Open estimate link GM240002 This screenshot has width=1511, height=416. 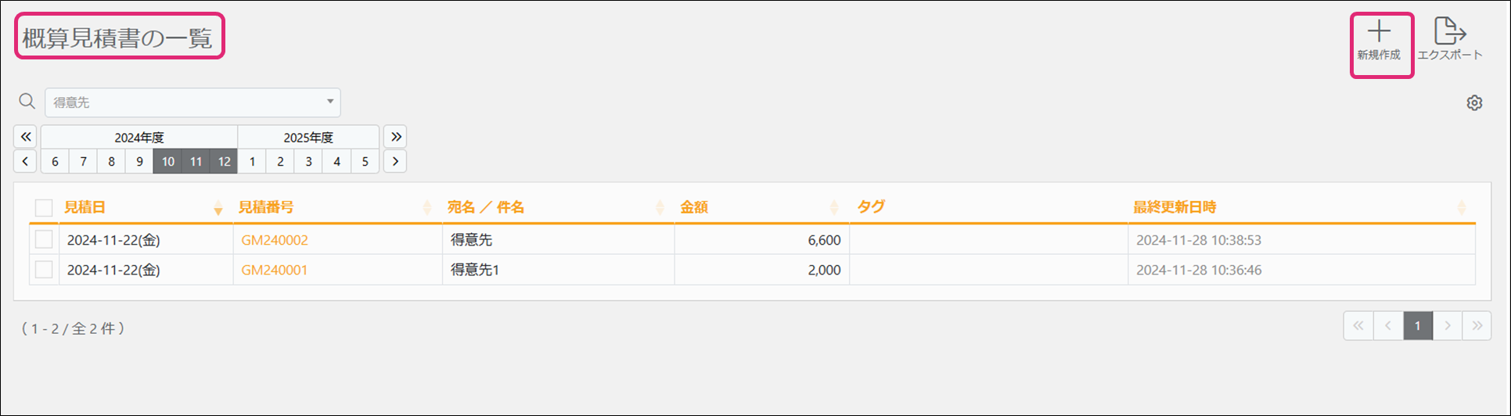pos(275,240)
